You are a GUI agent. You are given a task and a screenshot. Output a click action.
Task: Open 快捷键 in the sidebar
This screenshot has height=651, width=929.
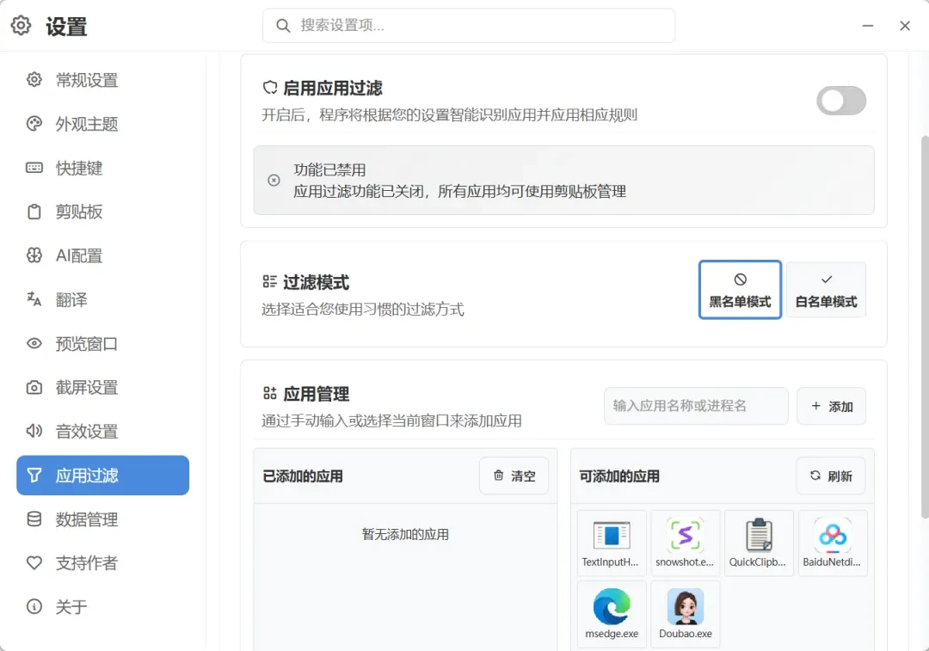tap(102, 168)
